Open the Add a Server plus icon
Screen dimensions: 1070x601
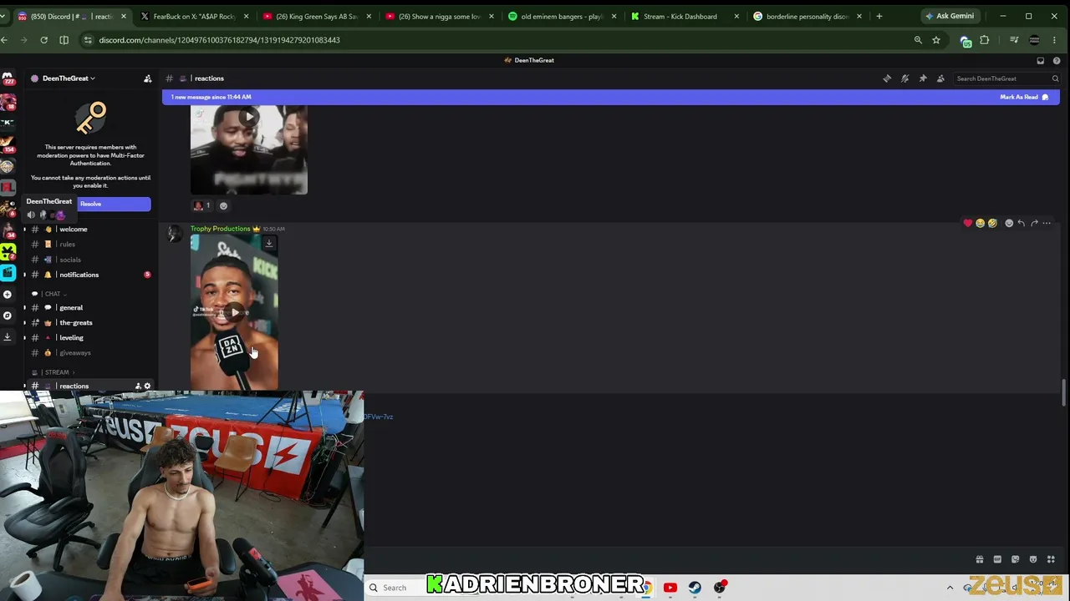(x=8, y=295)
